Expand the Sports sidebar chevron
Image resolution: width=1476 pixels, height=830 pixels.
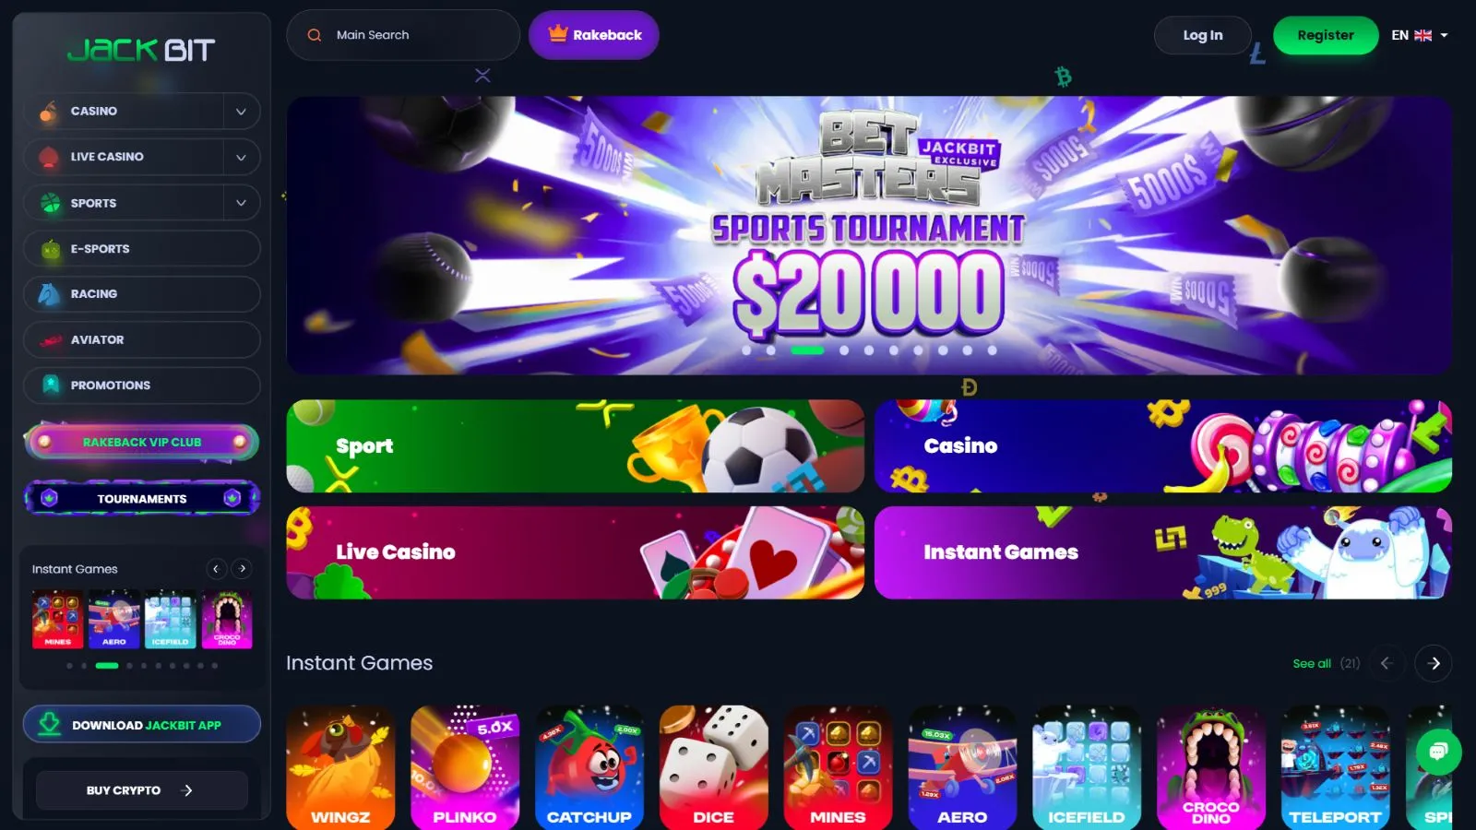coord(241,203)
